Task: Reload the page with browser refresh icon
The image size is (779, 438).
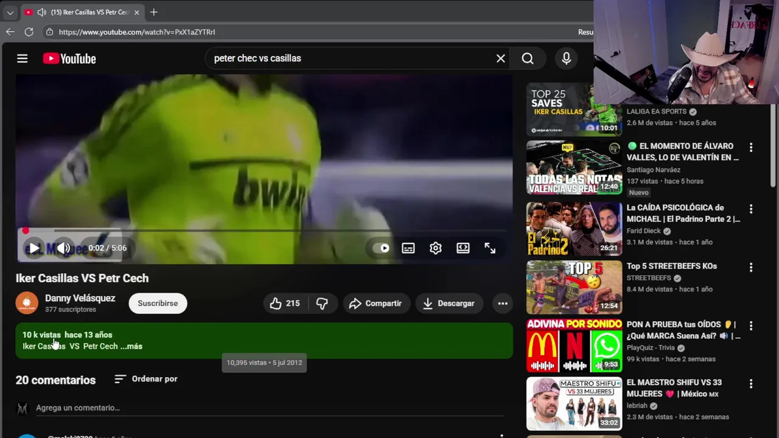Action: pyautogui.click(x=29, y=32)
